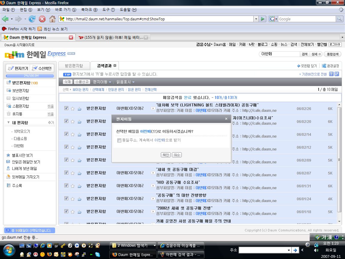This screenshot has height=259, width=345.
Task: Click the Firefox URL address field
Action: point(156,19)
